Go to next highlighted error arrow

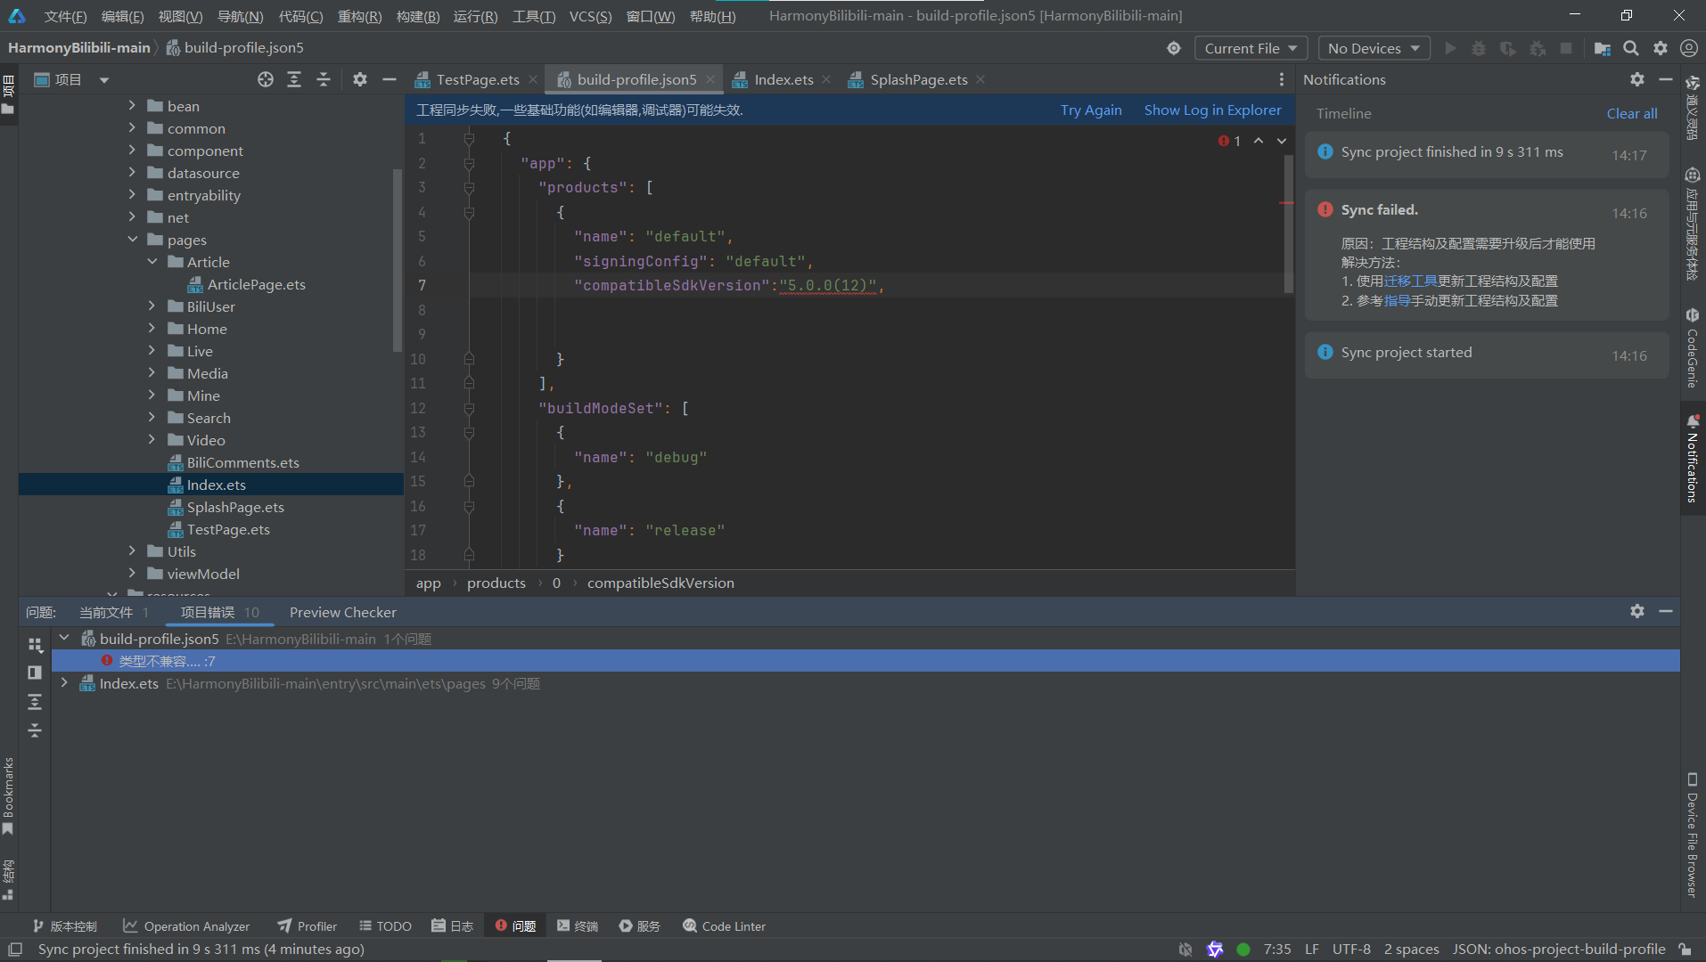click(1282, 141)
